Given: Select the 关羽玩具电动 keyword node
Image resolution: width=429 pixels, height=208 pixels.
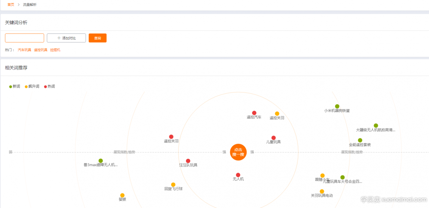Looking at the screenshot, I should (322, 191).
